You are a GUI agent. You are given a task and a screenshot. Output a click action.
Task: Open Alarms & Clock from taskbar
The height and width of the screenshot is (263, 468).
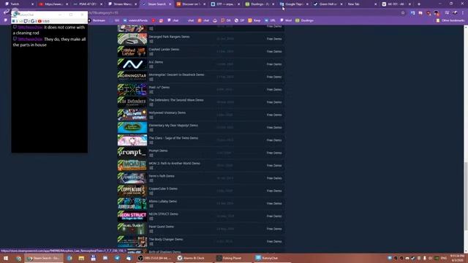193,258
